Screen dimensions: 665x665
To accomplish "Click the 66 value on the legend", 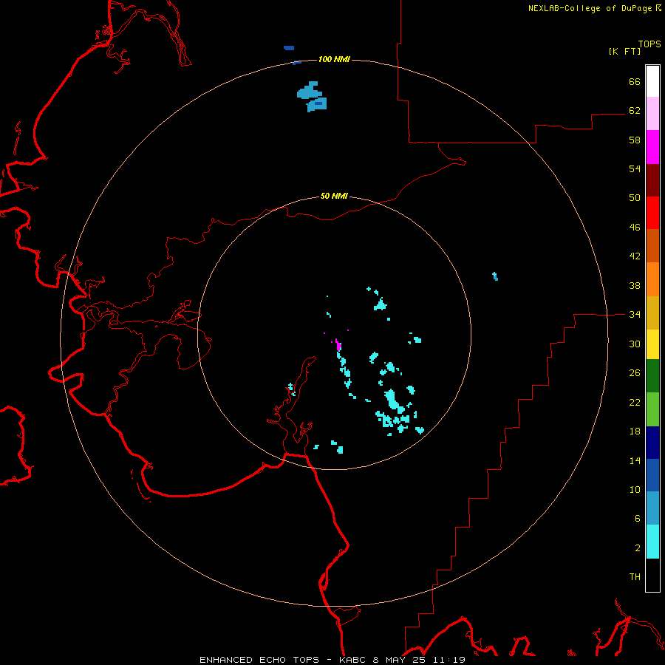I will [x=635, y=81].
